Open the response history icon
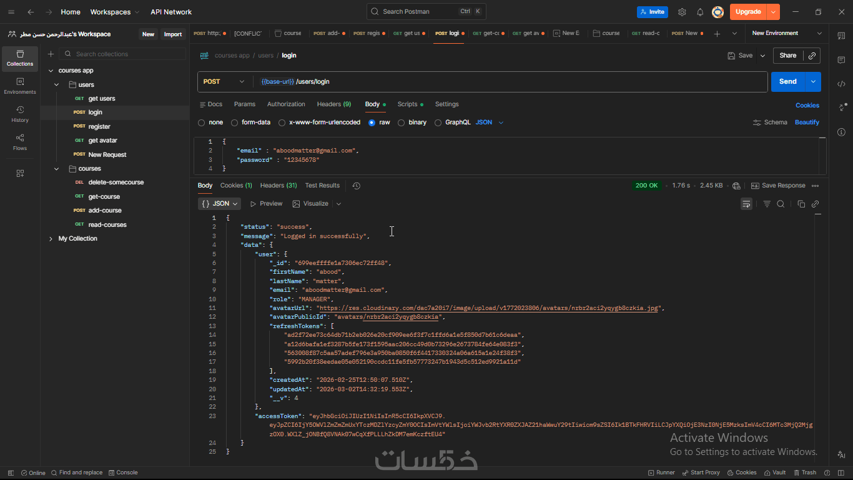This screenshot has height=480, width=853. [x=357, y=186]
